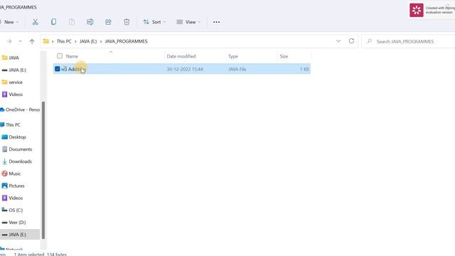Open Documents in sidebar
Image resolution: width=455 pixels, height=256 pixels.
(17, 149)
